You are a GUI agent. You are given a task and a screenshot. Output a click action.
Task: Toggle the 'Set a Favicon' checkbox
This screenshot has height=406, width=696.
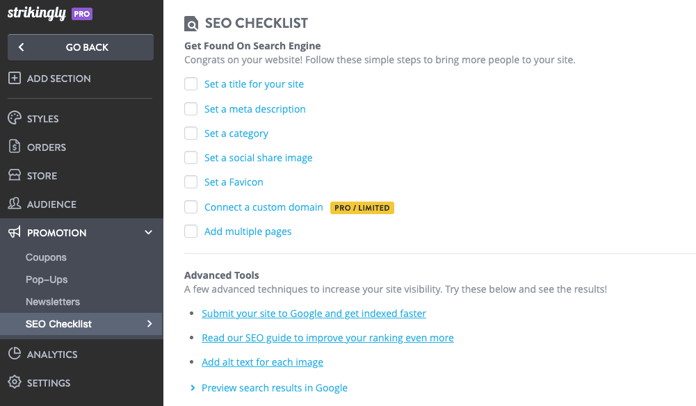[x=191, y=182]
